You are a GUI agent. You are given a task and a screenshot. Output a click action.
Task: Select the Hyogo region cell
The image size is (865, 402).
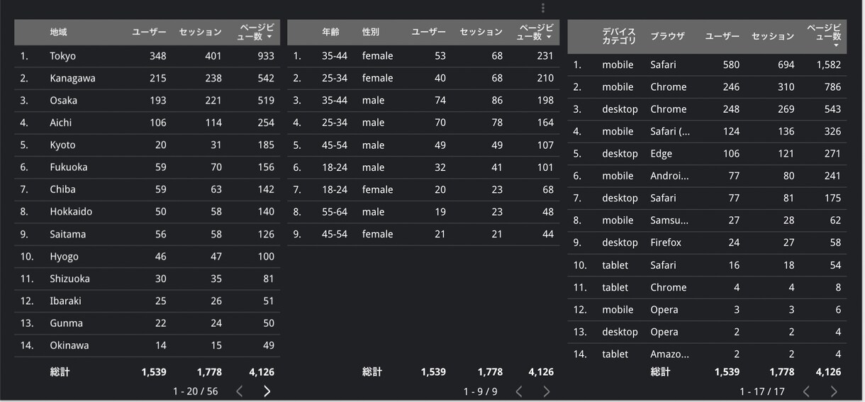tap(64, 257)
